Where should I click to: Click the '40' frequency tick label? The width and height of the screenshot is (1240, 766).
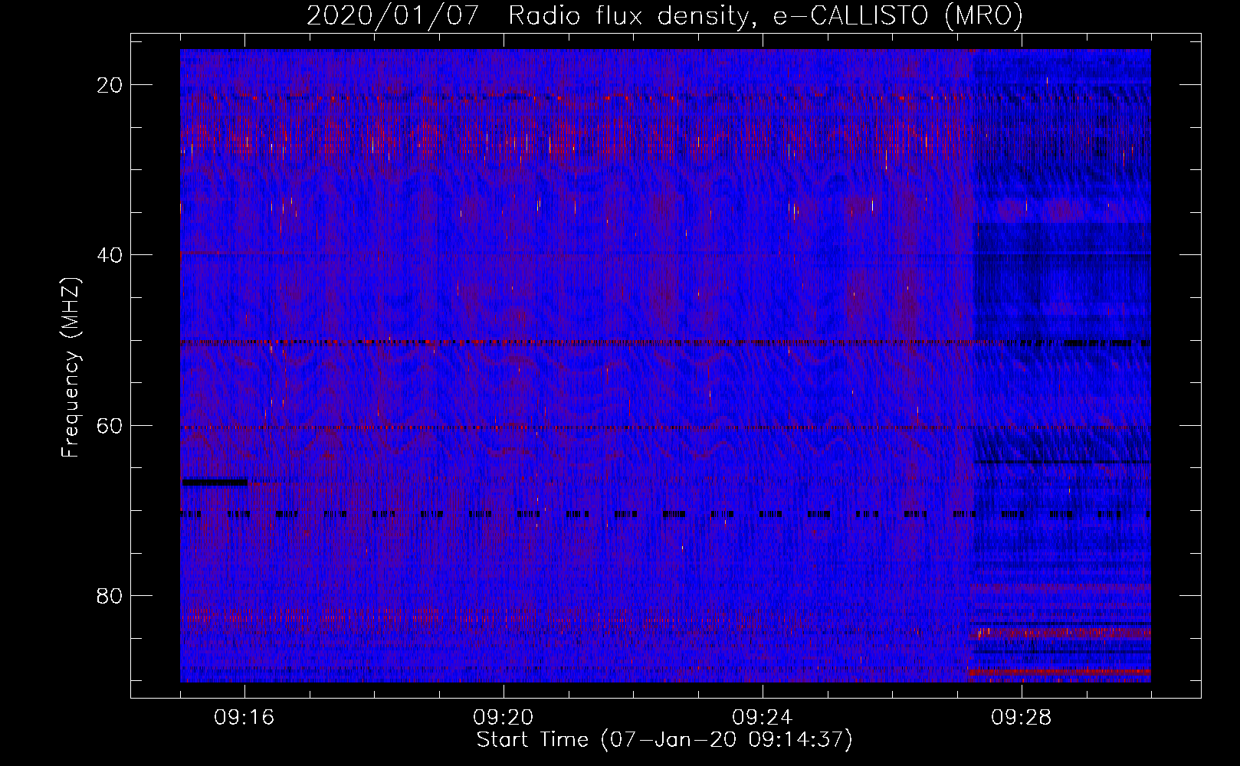pos(110,255)
